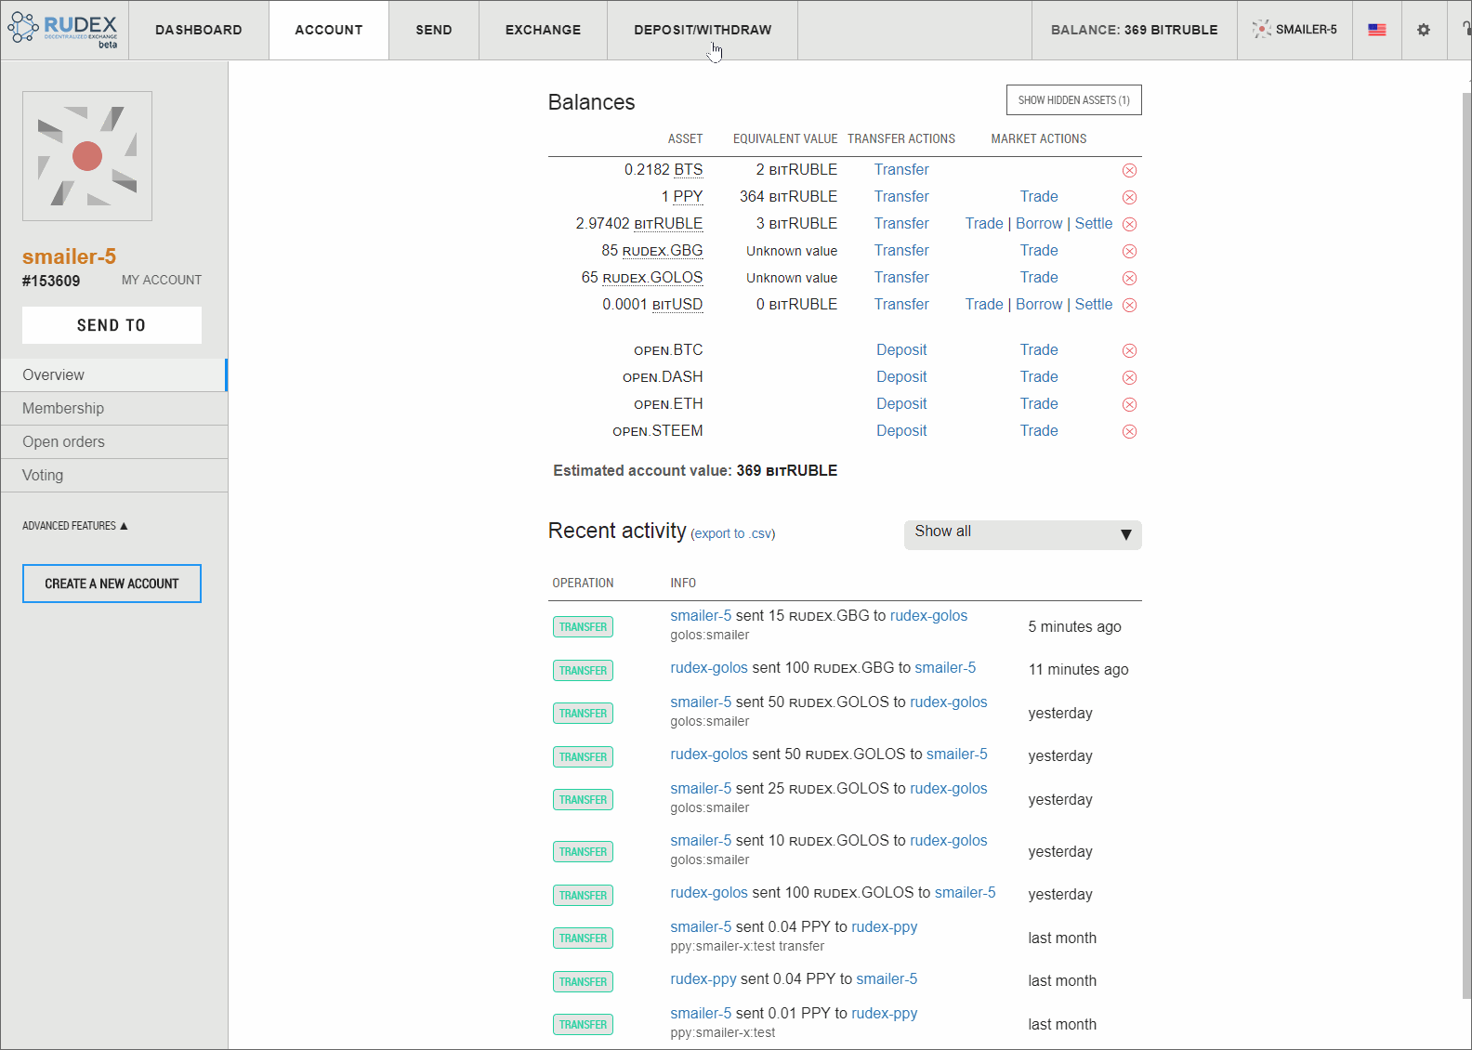The height and width of the screenshot is (1050, 1472).
Task: Click rudex-ppy in the 0.04 PPY test transfer row
Action: pyautogui.click(x=884, y=927)
